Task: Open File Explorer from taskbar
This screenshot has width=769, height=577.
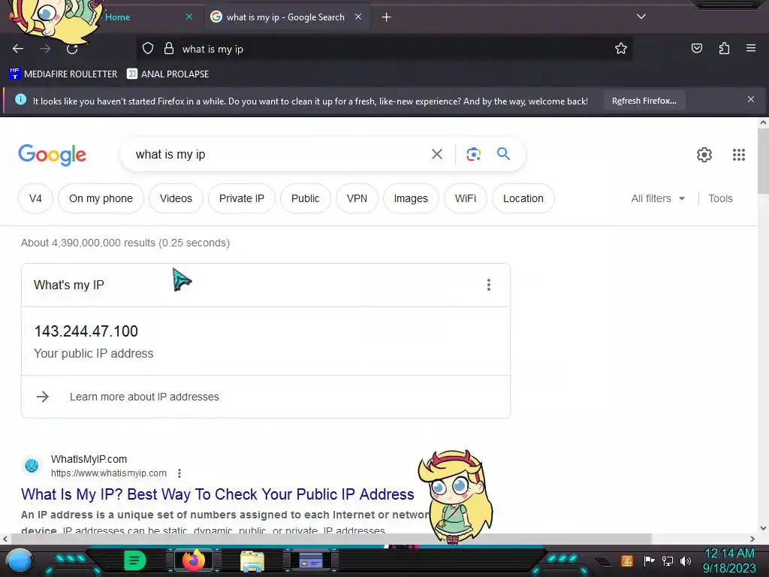Action: (x=252, y=560)
